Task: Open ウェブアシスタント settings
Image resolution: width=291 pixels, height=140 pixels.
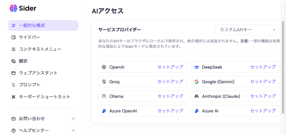Action: [x=38, y=73]
